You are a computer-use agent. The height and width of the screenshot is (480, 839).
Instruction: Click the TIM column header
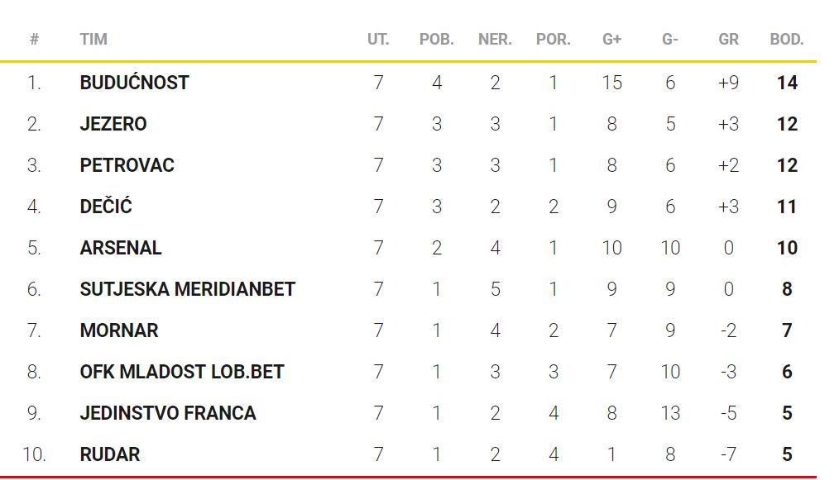click(x=93, y=39)
